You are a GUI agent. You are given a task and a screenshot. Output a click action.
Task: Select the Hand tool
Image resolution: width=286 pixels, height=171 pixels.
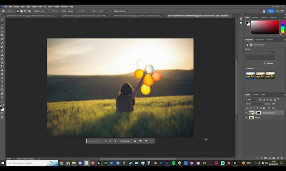(x=2, y=93)
